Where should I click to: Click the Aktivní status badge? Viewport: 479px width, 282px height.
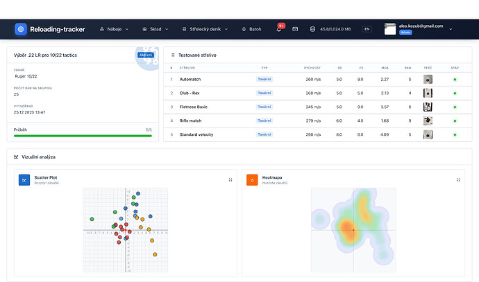(146, 54)
